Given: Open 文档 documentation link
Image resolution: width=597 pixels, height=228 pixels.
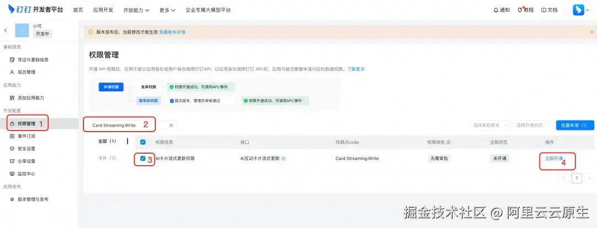Looking at the screenshot, I should (549, 10).
